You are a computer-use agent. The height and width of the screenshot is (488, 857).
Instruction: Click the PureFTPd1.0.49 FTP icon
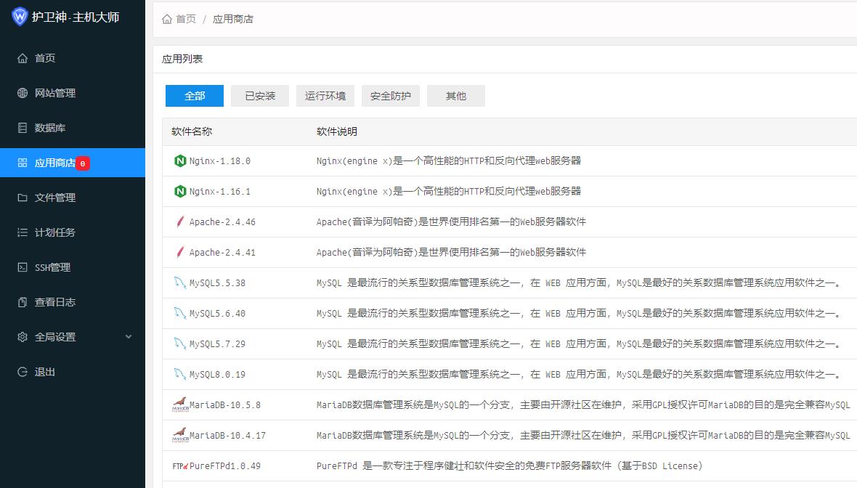tap(180, 466)
